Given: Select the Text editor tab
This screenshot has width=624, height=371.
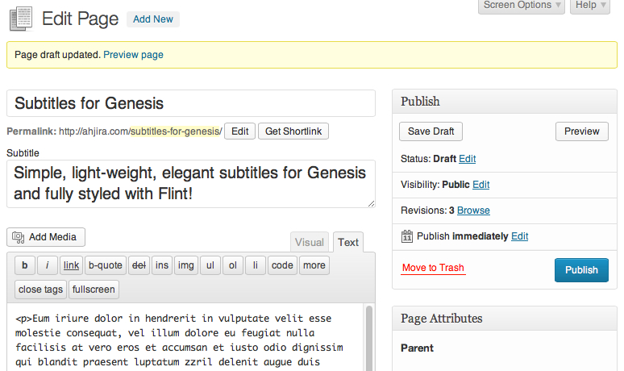Looking at the screenshot, I should (348, 242).
